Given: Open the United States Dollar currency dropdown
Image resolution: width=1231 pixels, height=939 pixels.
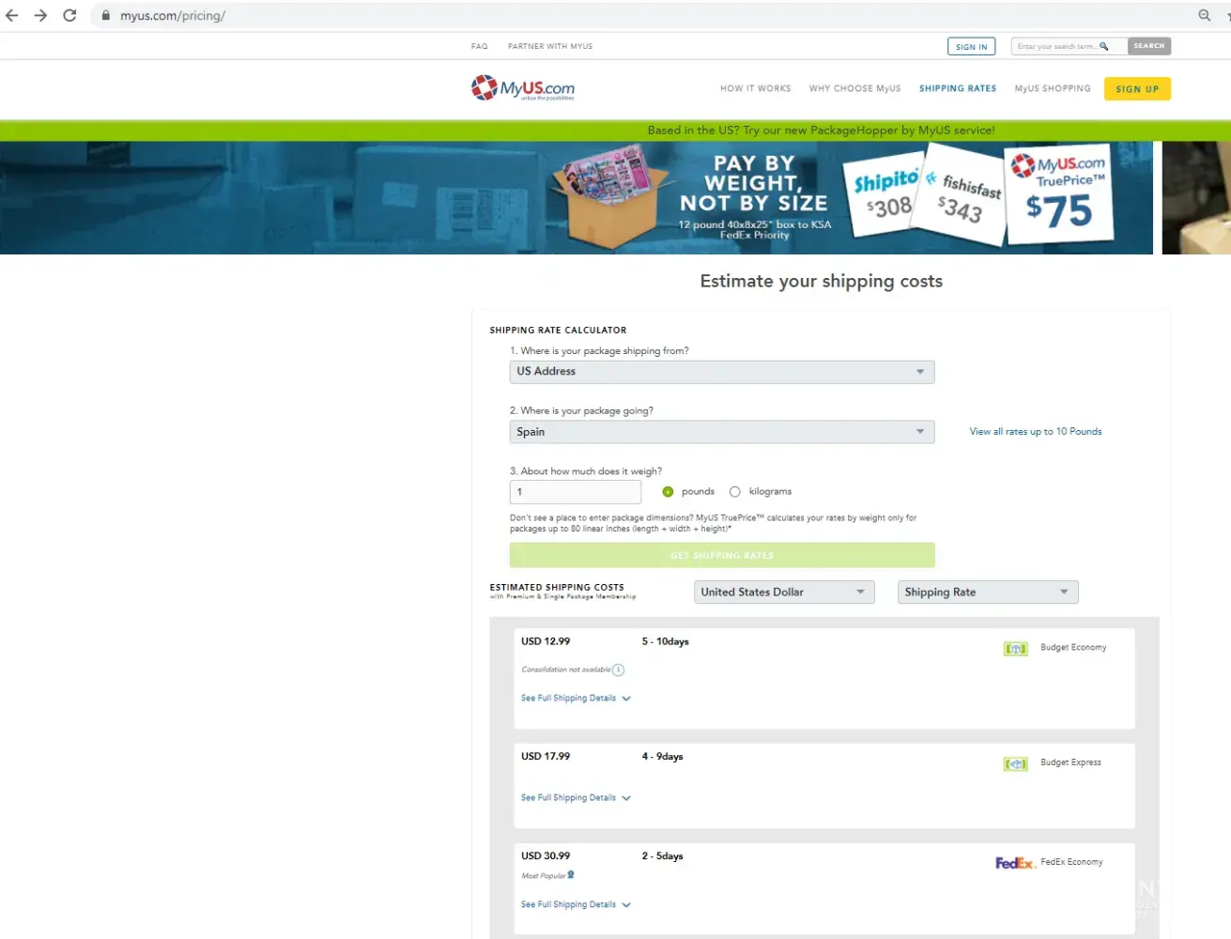Looking at the screenshot, I should tap(784, 593).
